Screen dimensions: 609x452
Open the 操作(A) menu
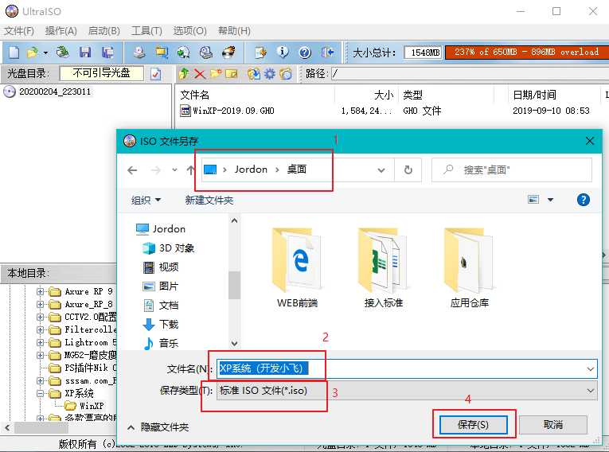pyautogui.click(x=61, y=31)
